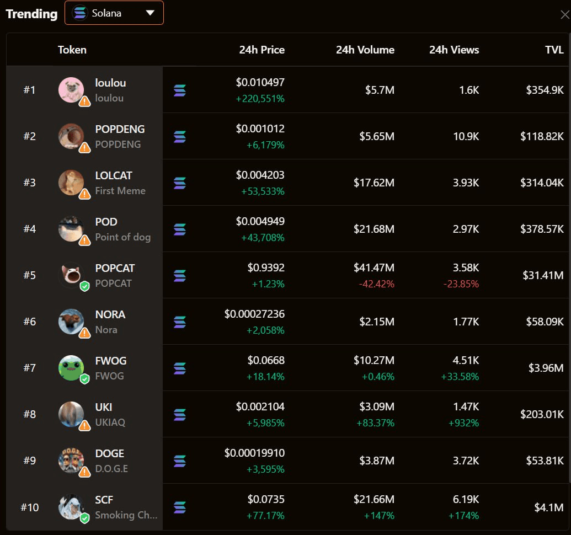Viewport: 571px width, 535px height.
Task: Click the Solana icon in DOGE row
Action: (x=180, y=461)
